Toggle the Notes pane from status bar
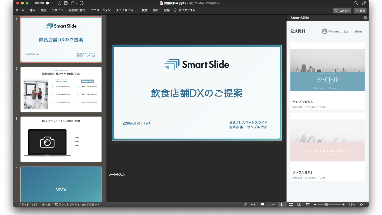The height and width of the screenshot is (215, 382). click(x=250, y=205)
